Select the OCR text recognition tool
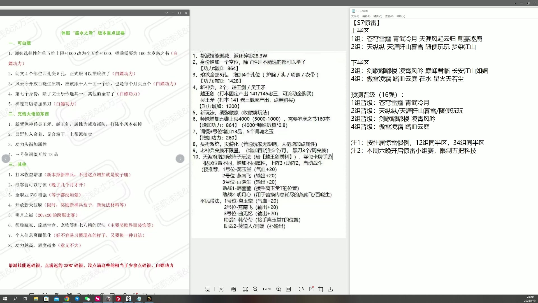The width and height of the screenshot is (538, 303). pyautogui.click(x=221, y=289)
